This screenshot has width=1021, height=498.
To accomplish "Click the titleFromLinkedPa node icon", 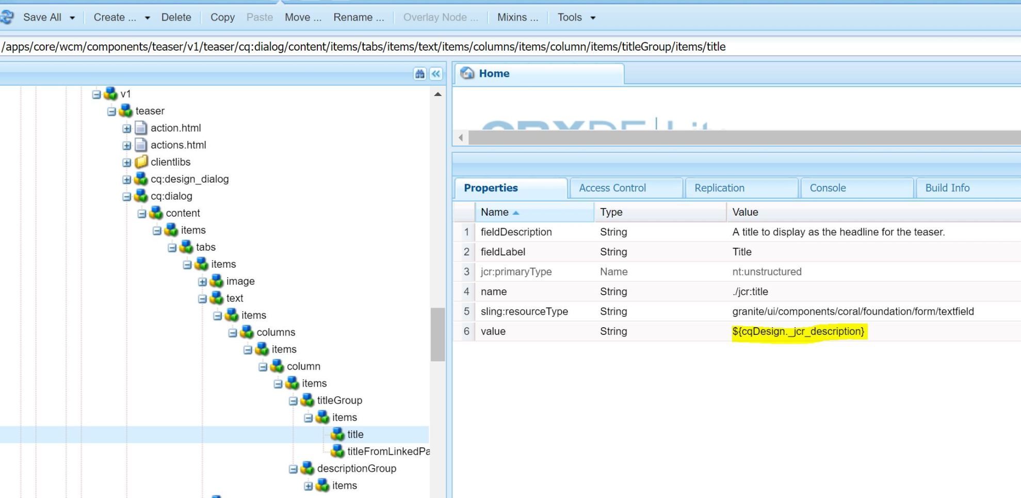I will (x=338, y=451).
